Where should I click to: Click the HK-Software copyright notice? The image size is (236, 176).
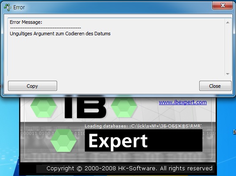click(129, 169)
